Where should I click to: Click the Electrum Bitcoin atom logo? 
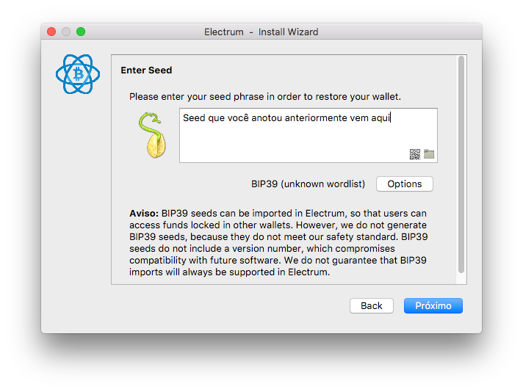pyautogui.click(x=78, y=74)
